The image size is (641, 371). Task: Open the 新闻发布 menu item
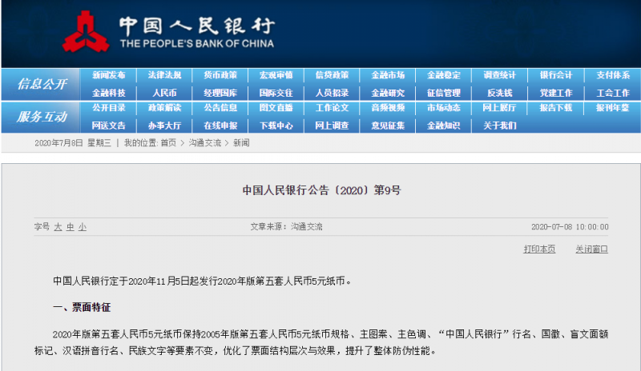108,75
